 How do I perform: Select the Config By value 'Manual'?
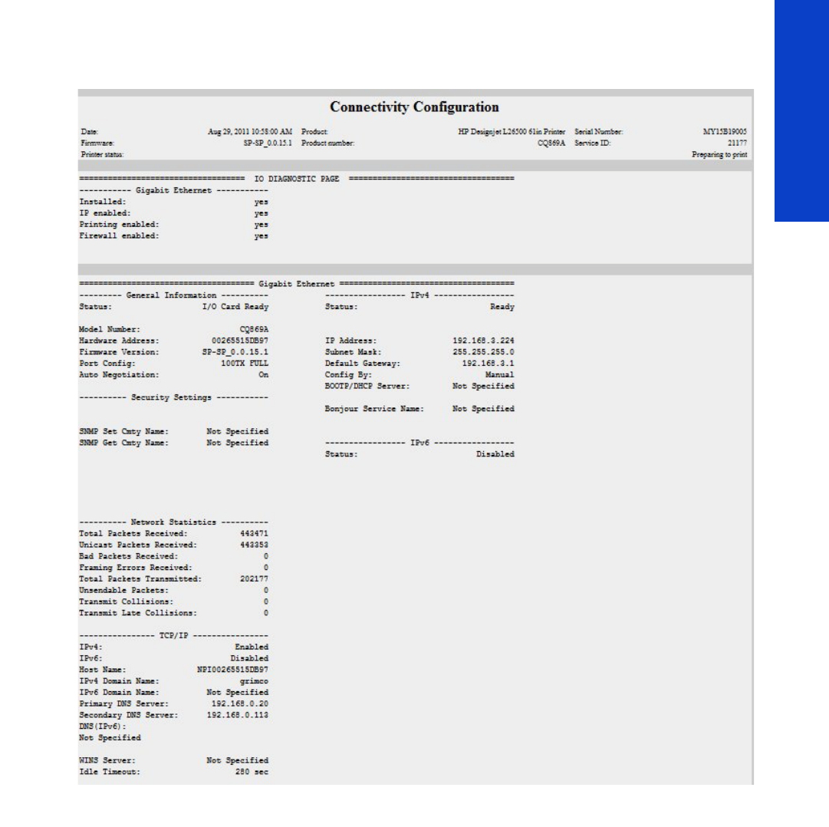click(499, 375)
